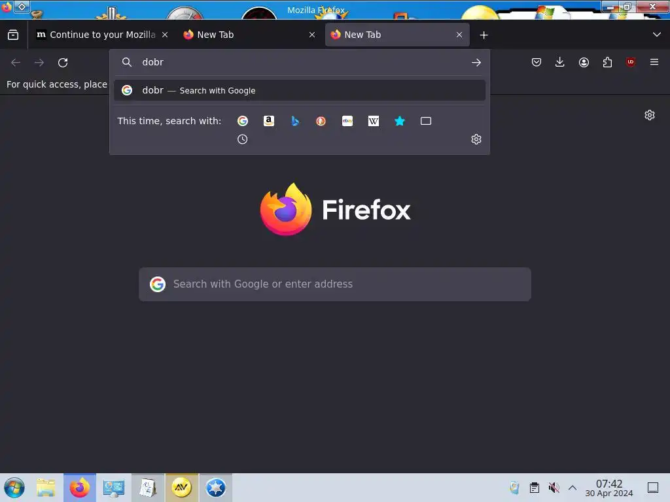Click the Search with Google page field
670x502 pixels.
335,284
